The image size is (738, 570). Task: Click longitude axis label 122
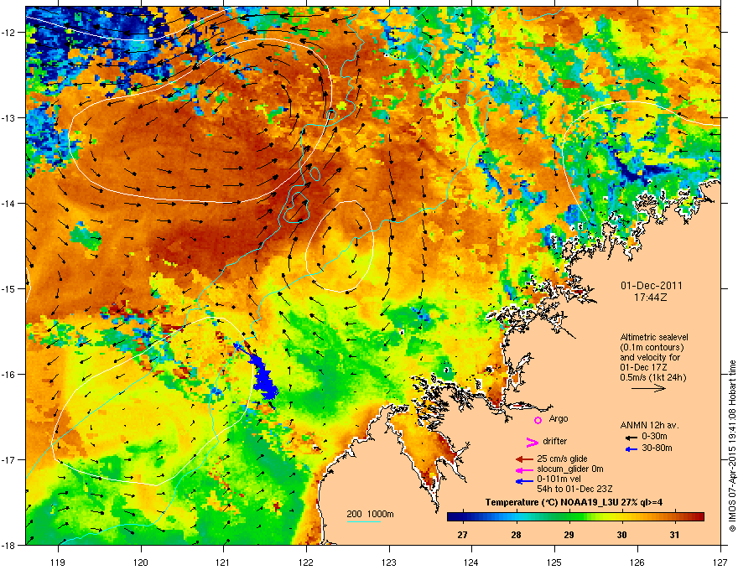(x=306, y=562)
